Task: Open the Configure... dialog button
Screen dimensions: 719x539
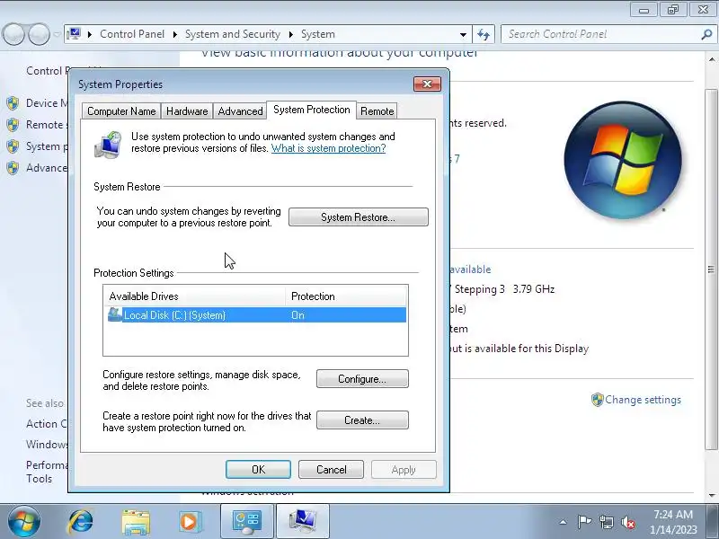Action: [362, 379]
